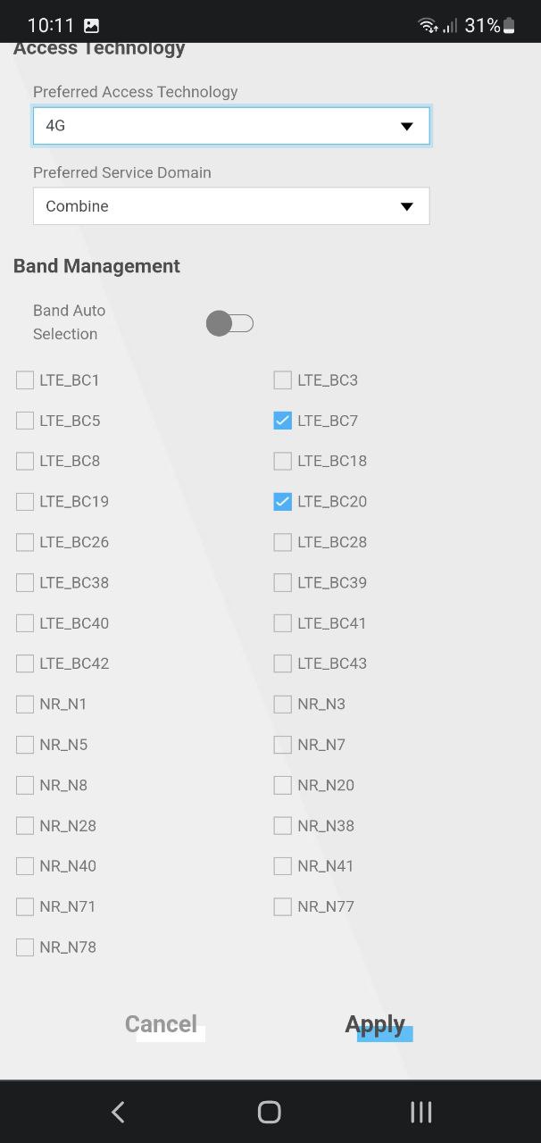
Task: Uncheck the LTE_BC7 band checkbox
Action: pos(283,421)
